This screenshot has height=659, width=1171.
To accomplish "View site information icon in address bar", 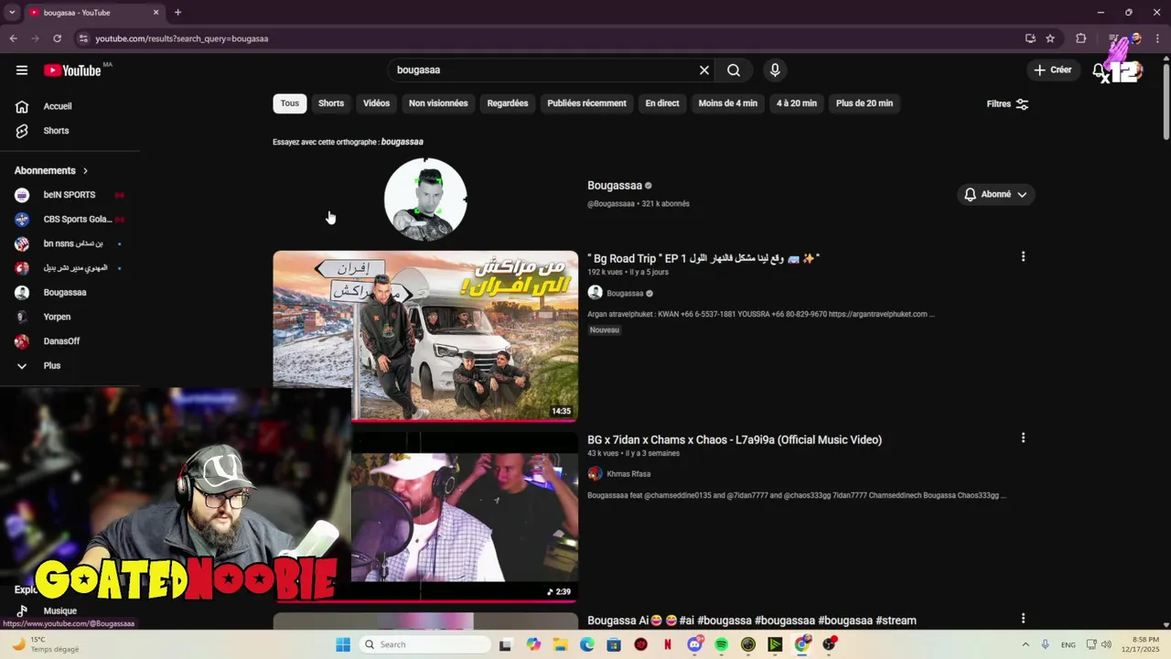I will coord(83,38).
